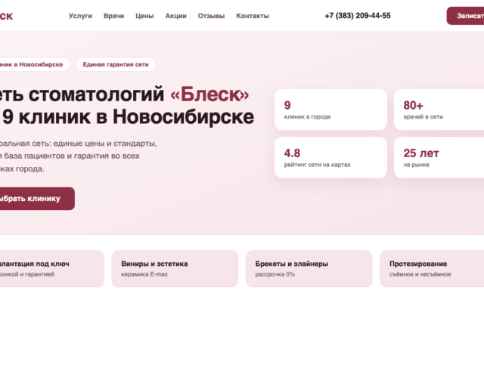Open the 'Протезирование' service card
This screenshot has height=383, width=484.
point(432,269)
